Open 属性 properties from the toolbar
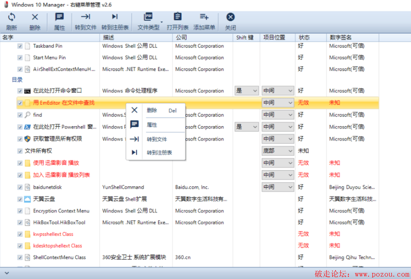The width and height of the screenshot is (411, 279). click(x=59, y=17)
